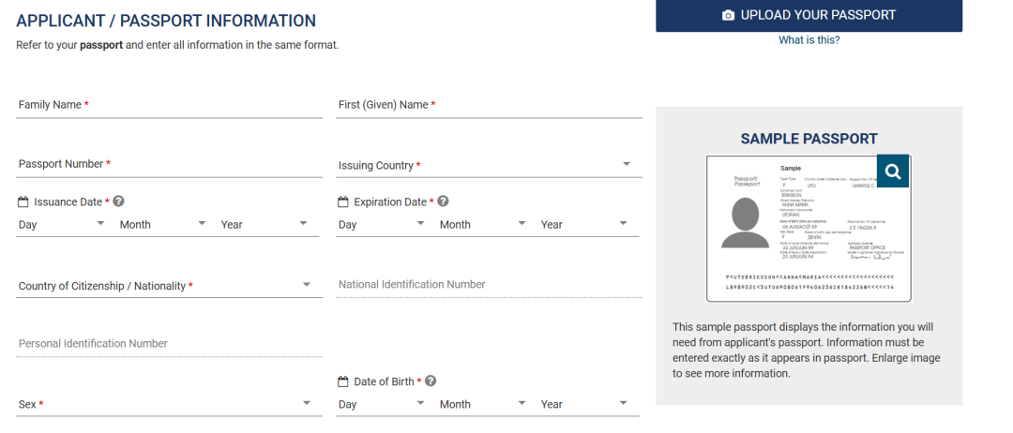This screenshot has width=1013, height=433.
Task: Click the Date of Birth calendar icon
Action: pos(343,381)
